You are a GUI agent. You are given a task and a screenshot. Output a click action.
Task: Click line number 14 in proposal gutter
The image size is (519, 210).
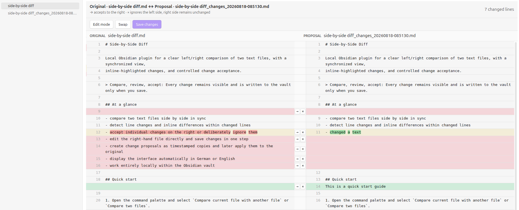coord(318,187)
